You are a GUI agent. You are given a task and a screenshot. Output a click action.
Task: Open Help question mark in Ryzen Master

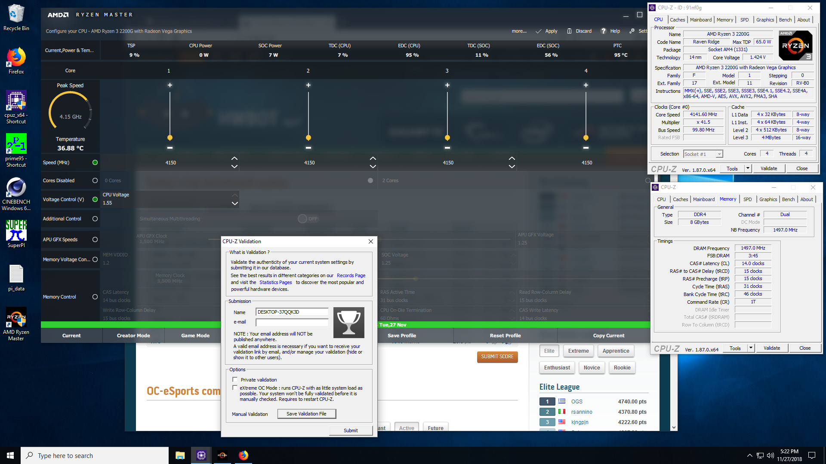click(x=603, y=31)
